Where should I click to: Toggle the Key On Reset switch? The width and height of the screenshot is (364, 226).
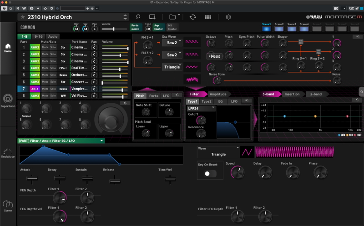[210, 174]
